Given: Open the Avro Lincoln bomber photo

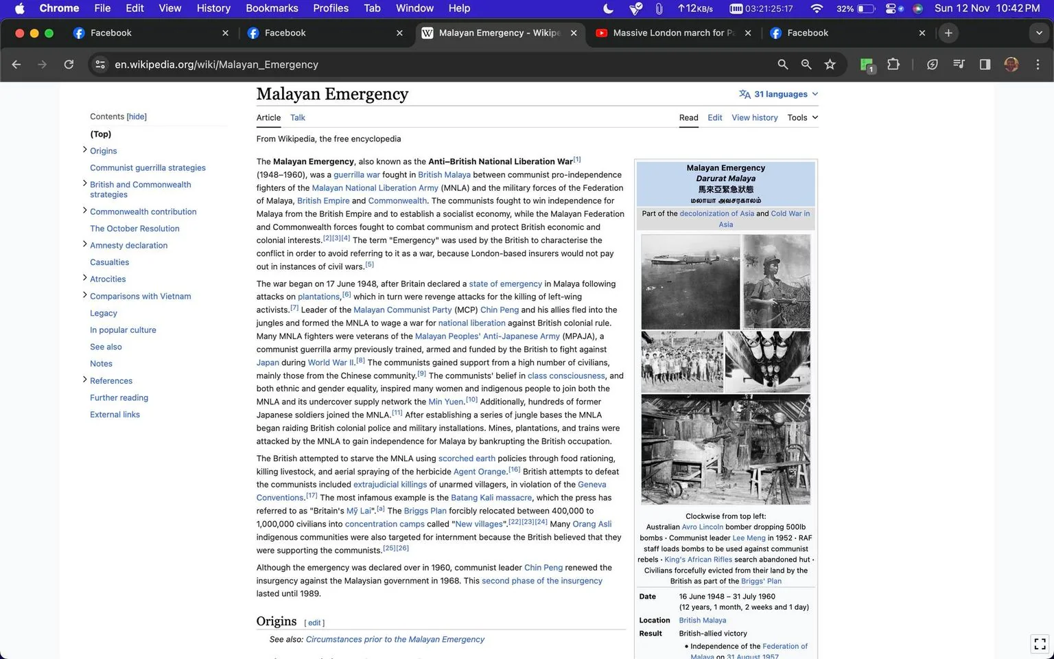Looking at the screenshot, I should 690,281.
